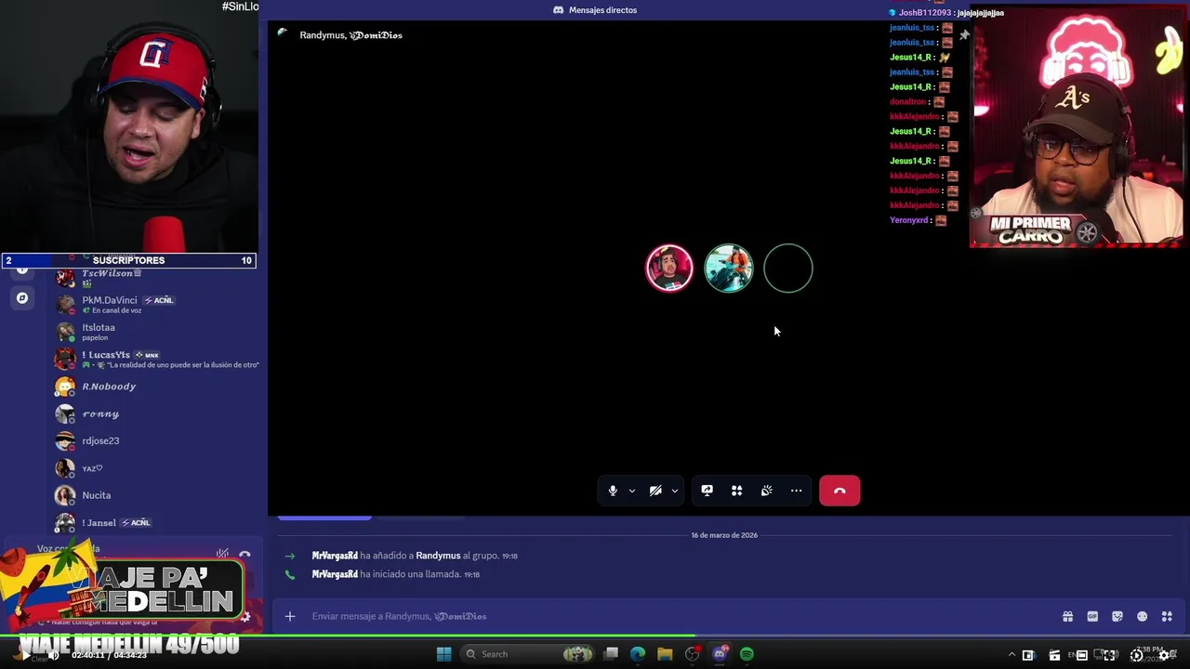Open camera options dropdown arrow
Image resolution: width=1190 pixels, height=669 pixels.
tap(675, 491)
